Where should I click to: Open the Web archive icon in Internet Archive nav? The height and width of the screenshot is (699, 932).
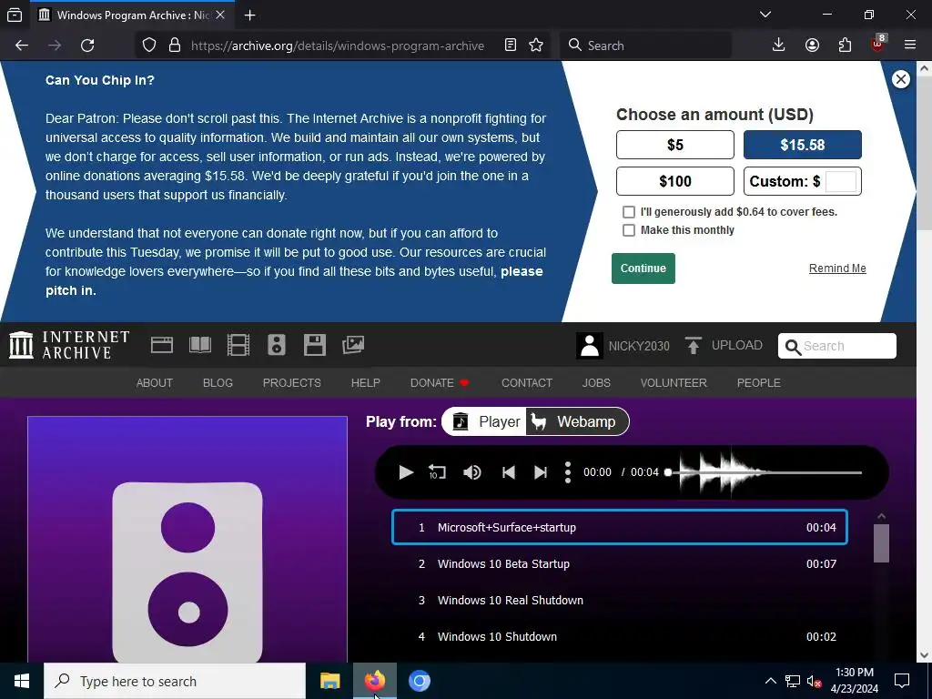pyautogui.click(x=162, y=345)
